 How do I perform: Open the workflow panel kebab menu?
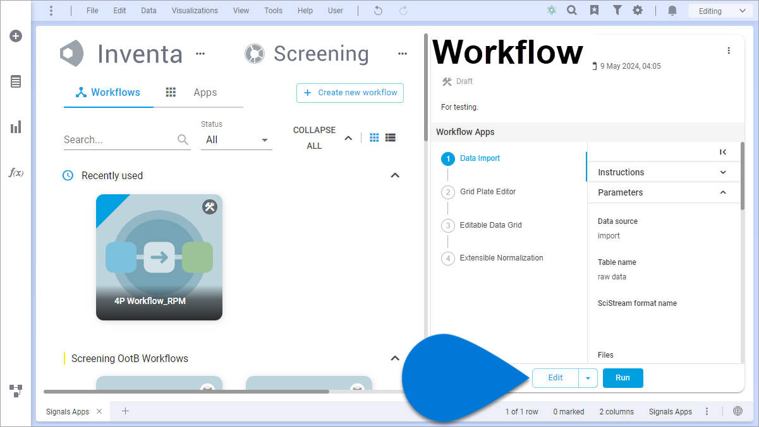tap(729, 50)
